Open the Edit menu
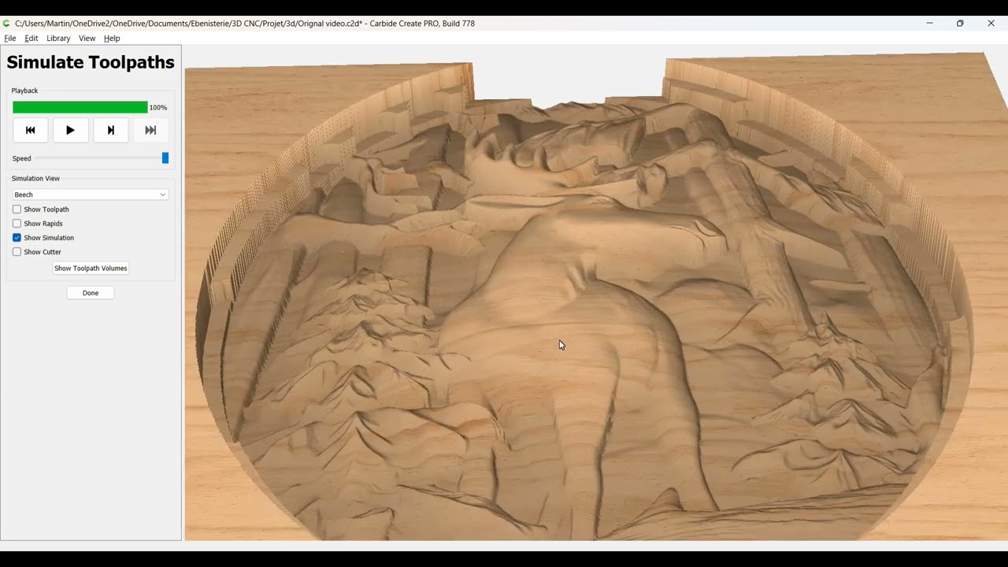This screenshot has height=567, width=1008. point(31,39)
